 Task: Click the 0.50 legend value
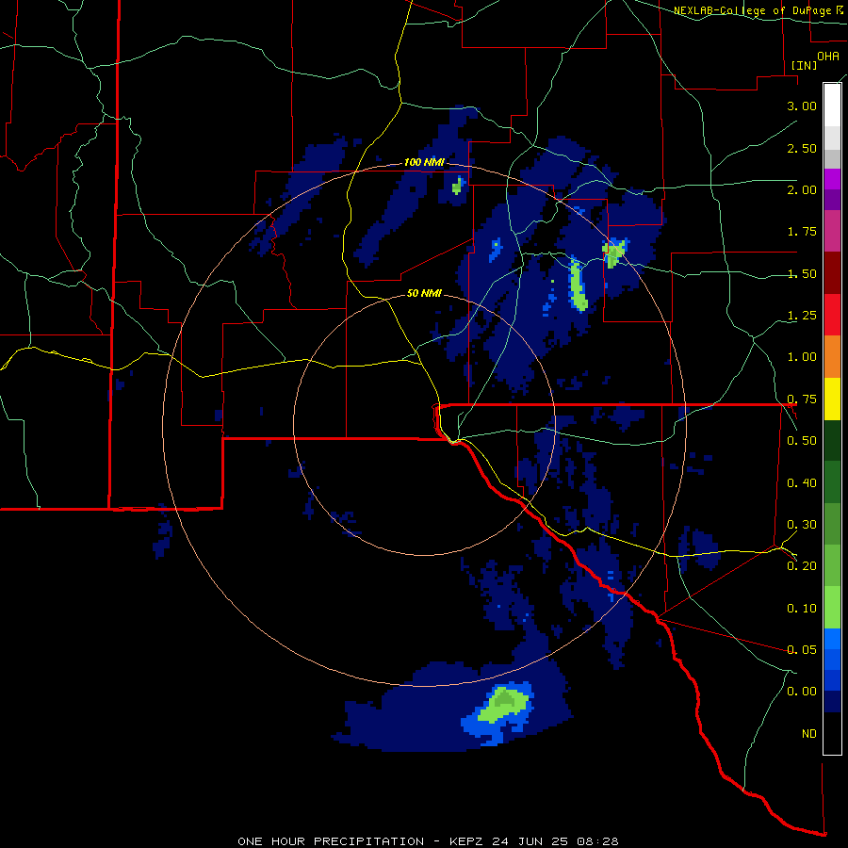pyautogui.click(x=802, y=441)
